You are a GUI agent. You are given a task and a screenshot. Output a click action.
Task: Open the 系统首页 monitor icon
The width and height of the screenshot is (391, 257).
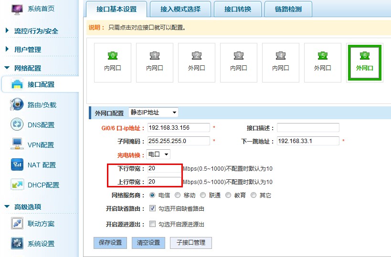click(x=17, y=9)
